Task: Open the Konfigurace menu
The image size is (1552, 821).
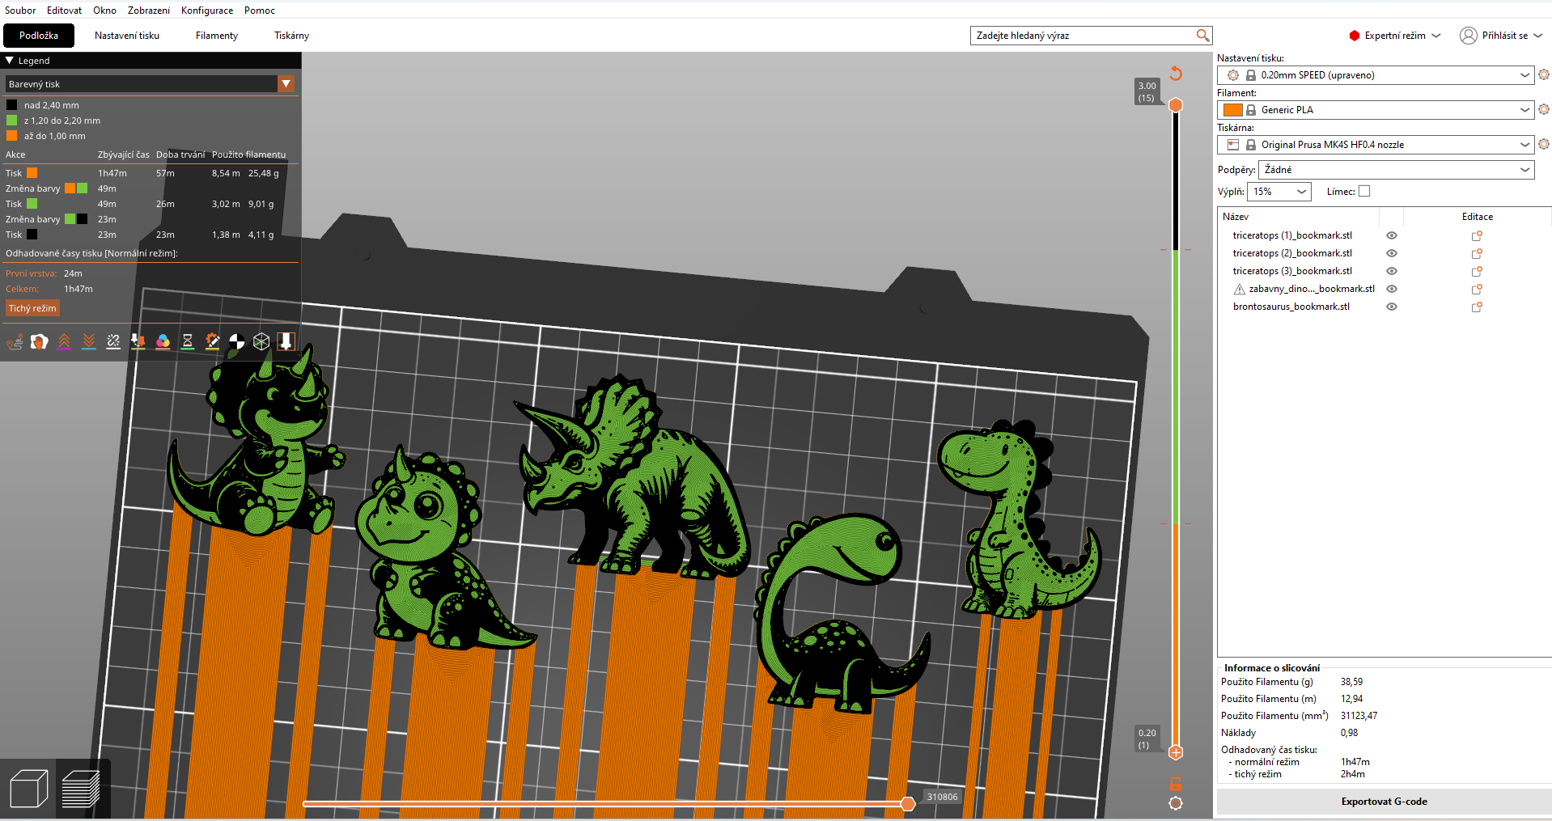Action: tap(207, 10)
